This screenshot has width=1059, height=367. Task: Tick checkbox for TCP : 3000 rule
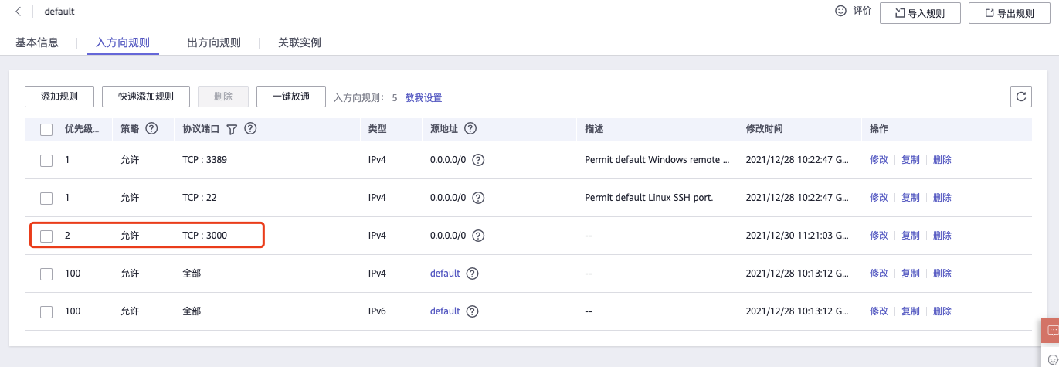pos(46,236)
